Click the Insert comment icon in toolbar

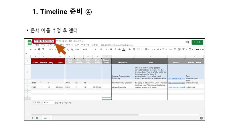click(175, 49)
